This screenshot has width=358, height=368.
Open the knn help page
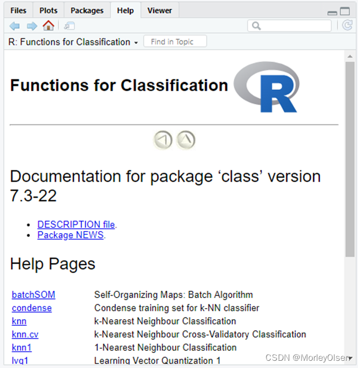pyautogui.click(x=19, y=321)
